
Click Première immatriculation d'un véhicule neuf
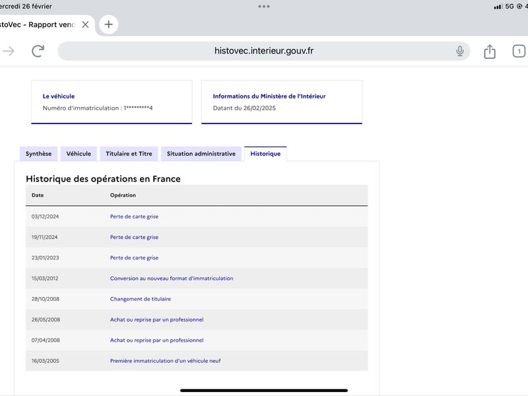[166, 361]
